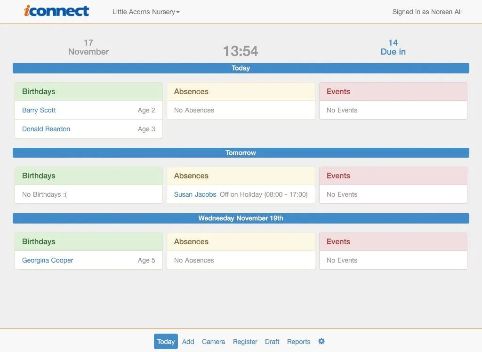
Task: Open the Add section
Action: (x=188, y=342)
